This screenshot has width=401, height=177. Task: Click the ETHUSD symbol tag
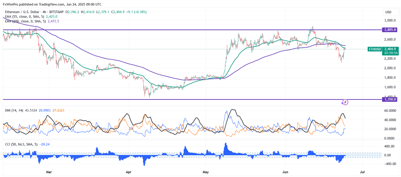click(374, 49)
